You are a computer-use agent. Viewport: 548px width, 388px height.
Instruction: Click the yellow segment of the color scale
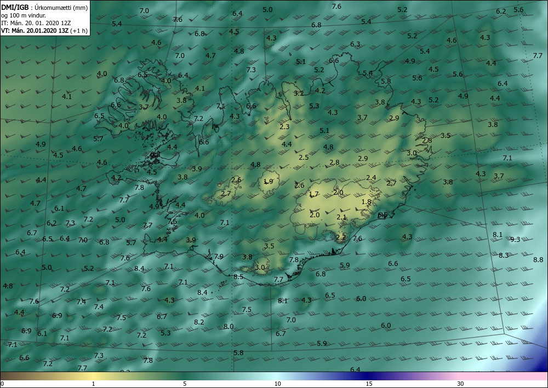(x=93, y=376)
